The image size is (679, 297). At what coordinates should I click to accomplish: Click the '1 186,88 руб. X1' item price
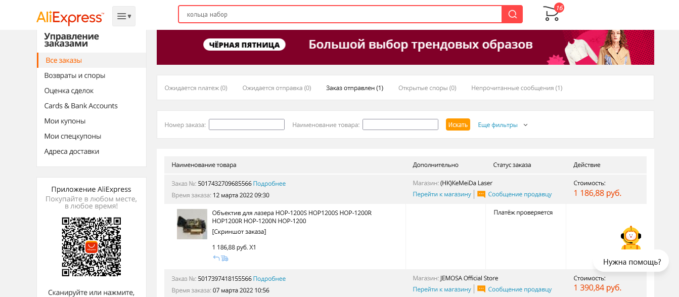pyautogui.click(x=234, y=247)
